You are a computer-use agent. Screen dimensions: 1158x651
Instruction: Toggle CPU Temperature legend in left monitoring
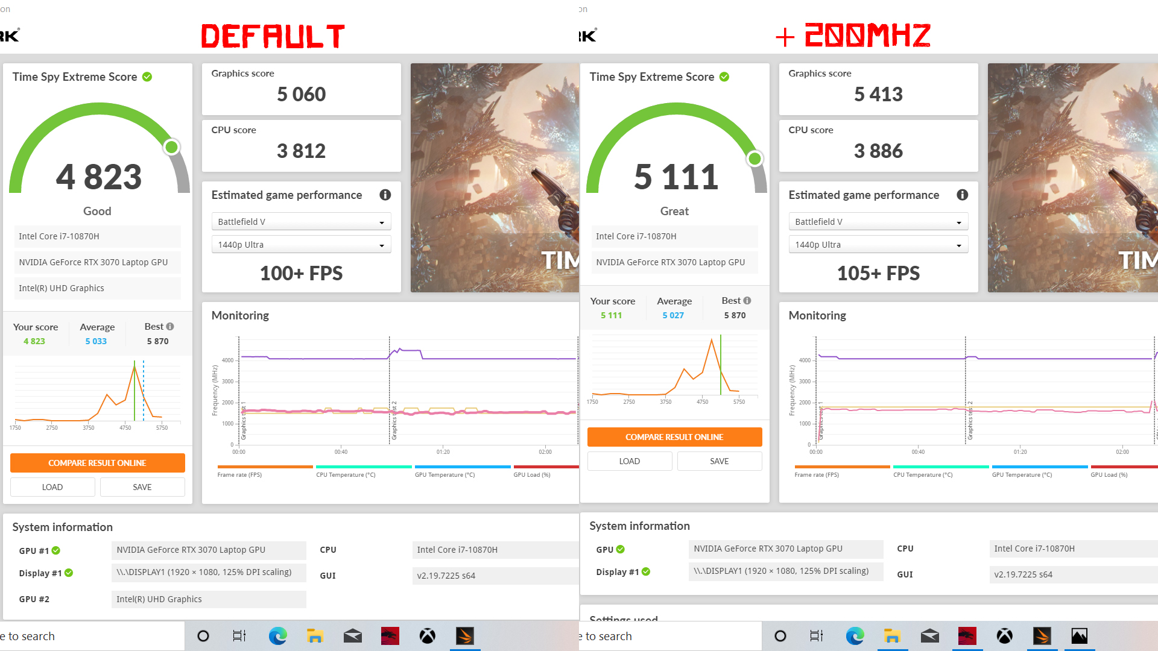point(364,471)
